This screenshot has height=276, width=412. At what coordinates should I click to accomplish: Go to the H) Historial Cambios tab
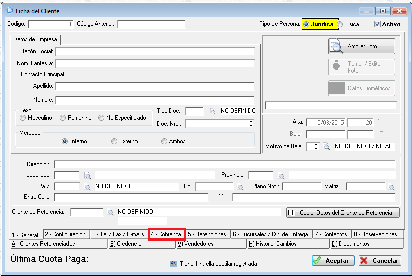pyautogui.click(x=287, y=244)
